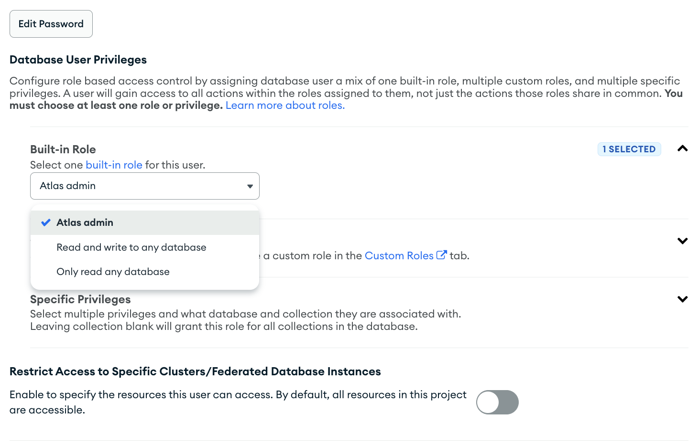Click the external link icon beside Custom Roles
699x445 pixels.
441,255
